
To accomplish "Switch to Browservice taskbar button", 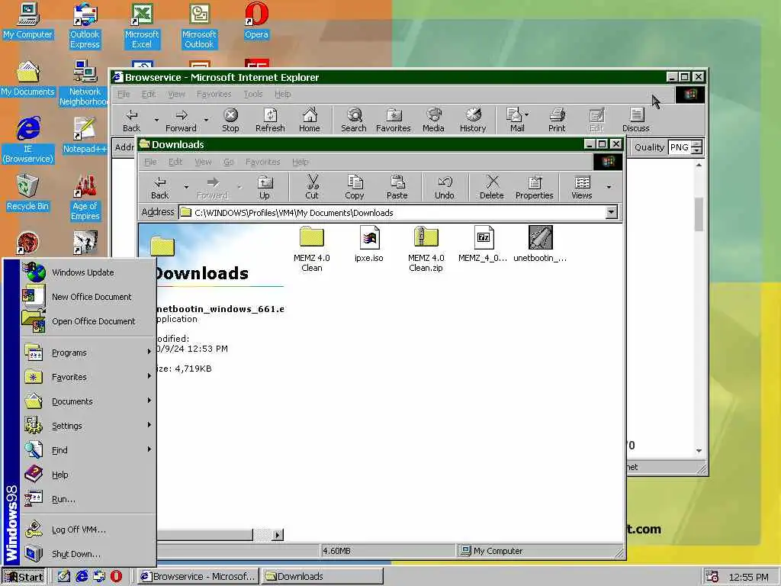I will (x=198, y=577).
